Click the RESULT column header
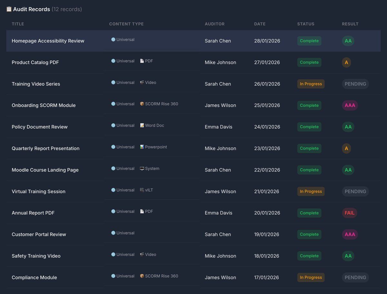387x294 pixels. pos(350,24)
